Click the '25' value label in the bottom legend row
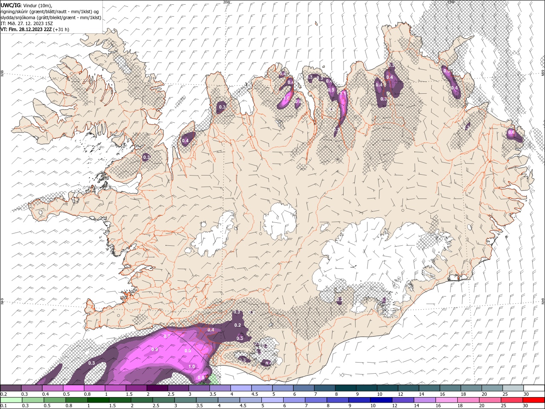 (503, 406)
